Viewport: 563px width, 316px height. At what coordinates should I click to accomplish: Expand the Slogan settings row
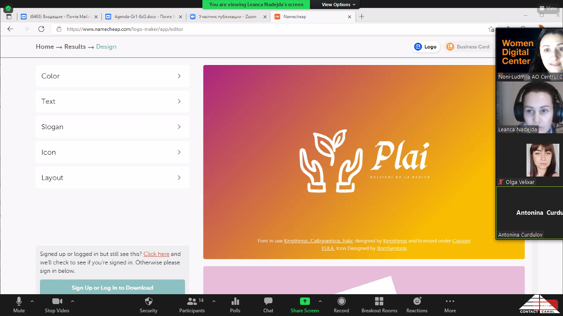[113, 127]
